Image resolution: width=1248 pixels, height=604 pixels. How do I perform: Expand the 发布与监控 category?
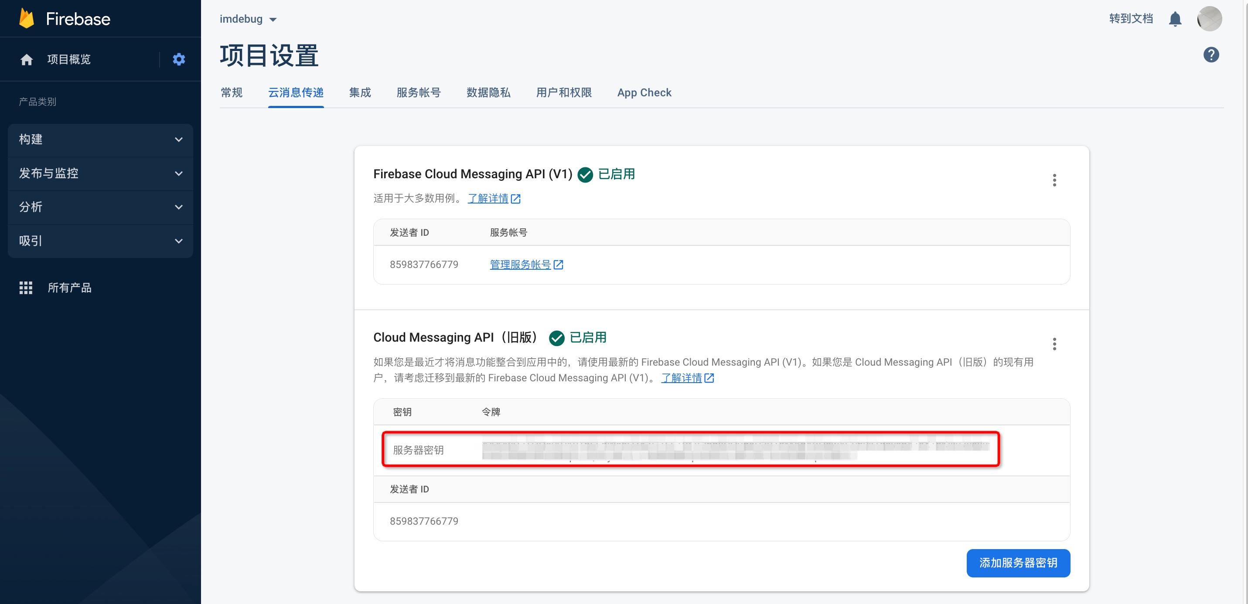pos(100,173)
